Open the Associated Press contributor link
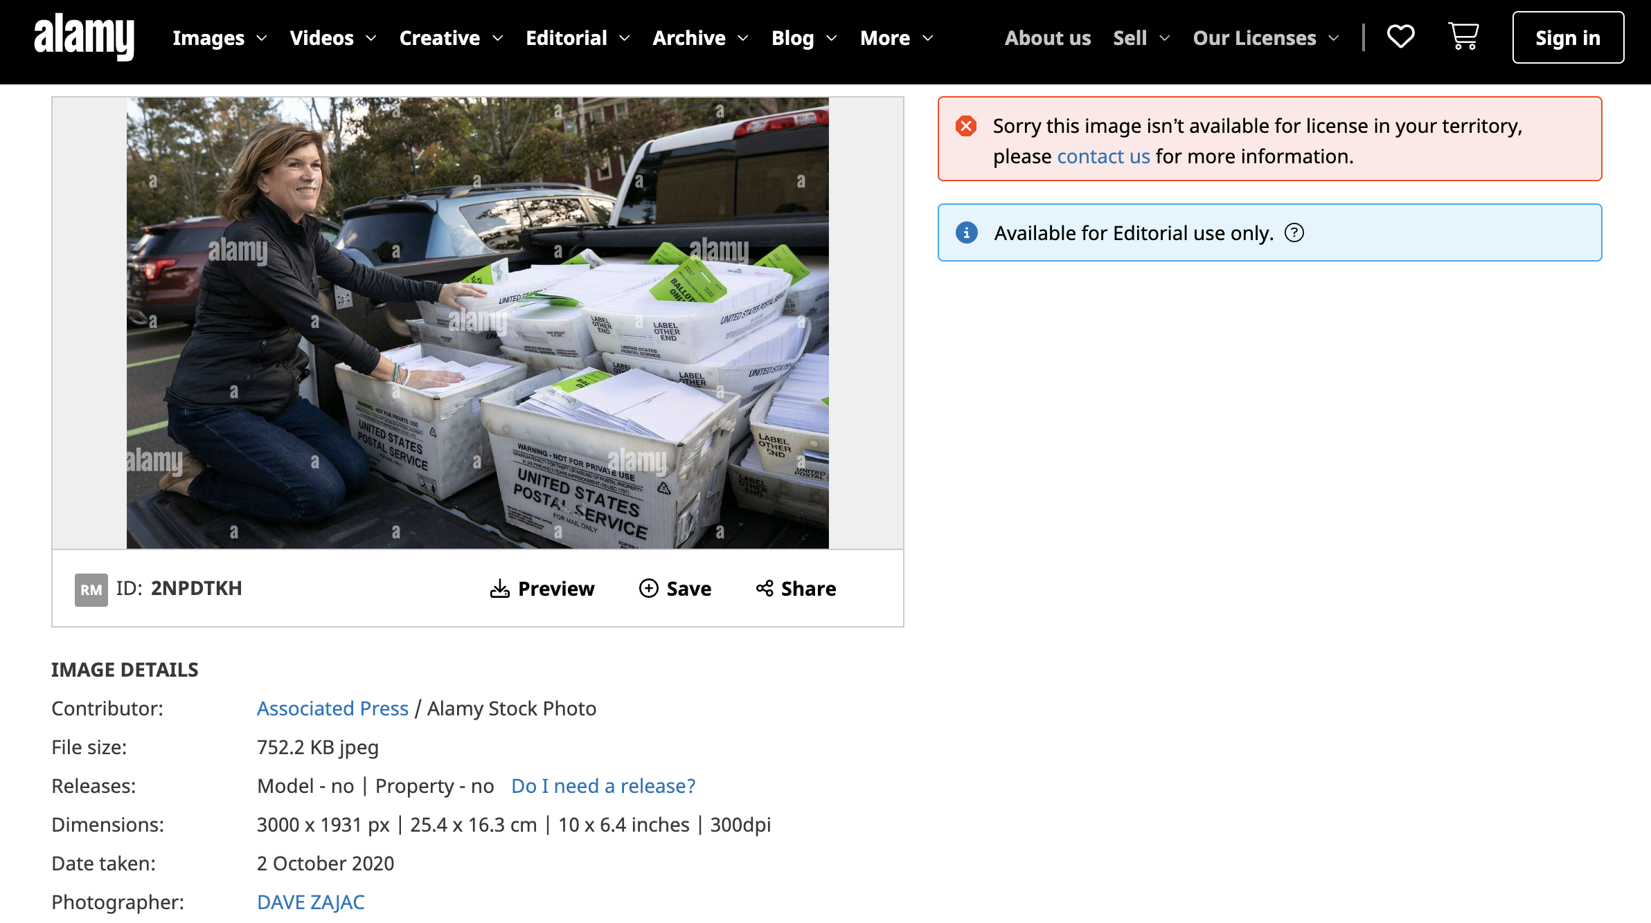Image resolution: width=1651 pixels, height=923 pixels. pyautogui.click(x=332, y=709)
